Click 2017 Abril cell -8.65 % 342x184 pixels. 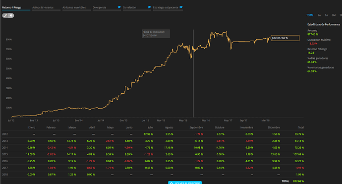click(x=91, y=168)
